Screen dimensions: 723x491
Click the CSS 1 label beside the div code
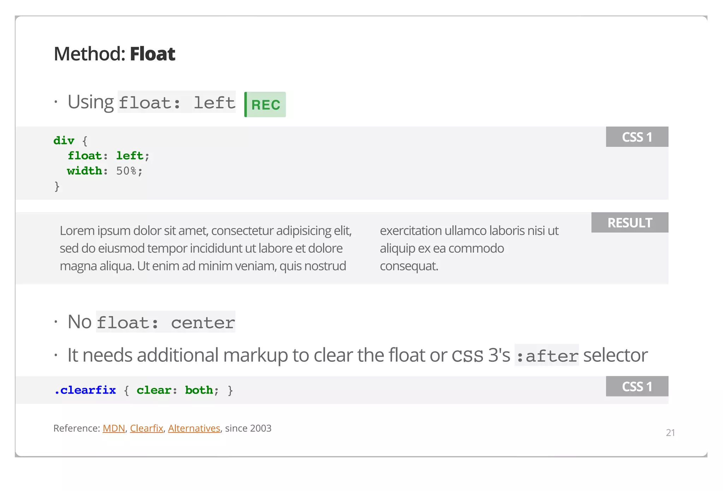pyautogui.click(x=637, y=137)
